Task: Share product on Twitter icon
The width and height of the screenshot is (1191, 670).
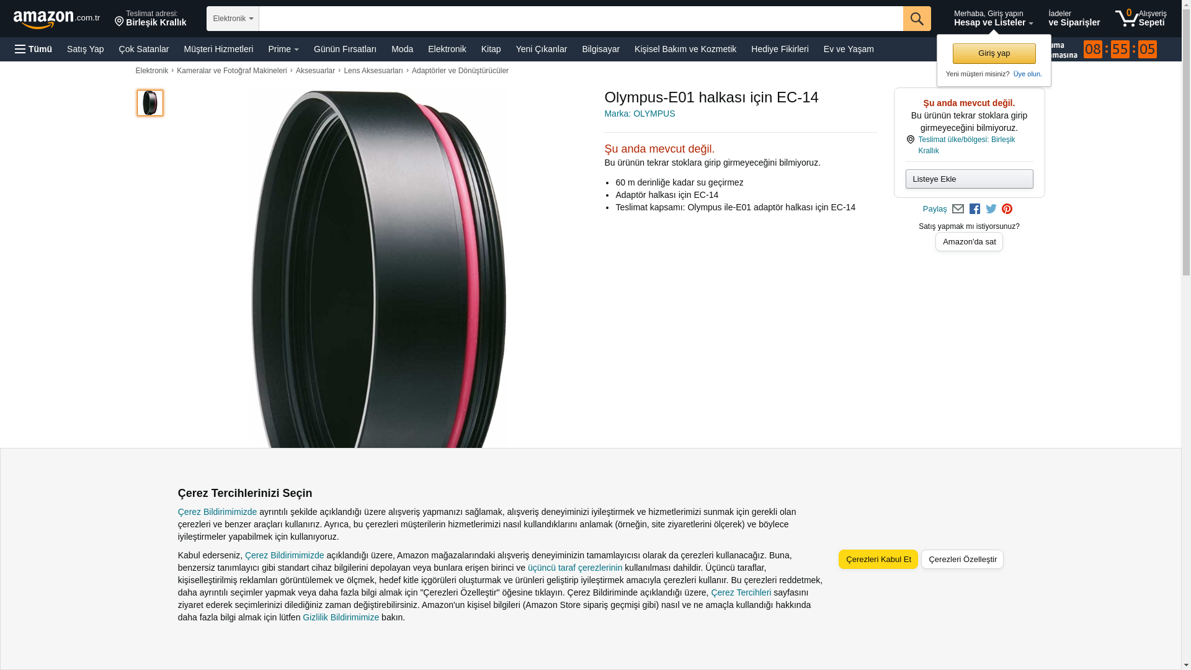Action: pyautogui.click(x=991, y=209)
